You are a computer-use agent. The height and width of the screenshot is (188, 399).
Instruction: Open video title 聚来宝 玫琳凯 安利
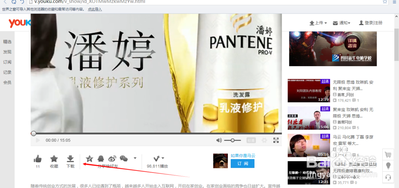coord(353,113)
